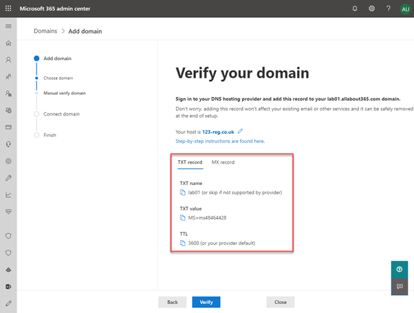Screen dimensions: 414x313
Task: Open the app launcher waffle icon
Action: 8,8
